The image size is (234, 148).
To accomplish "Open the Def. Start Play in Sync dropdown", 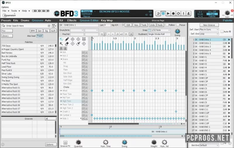I will click(209, 29).
